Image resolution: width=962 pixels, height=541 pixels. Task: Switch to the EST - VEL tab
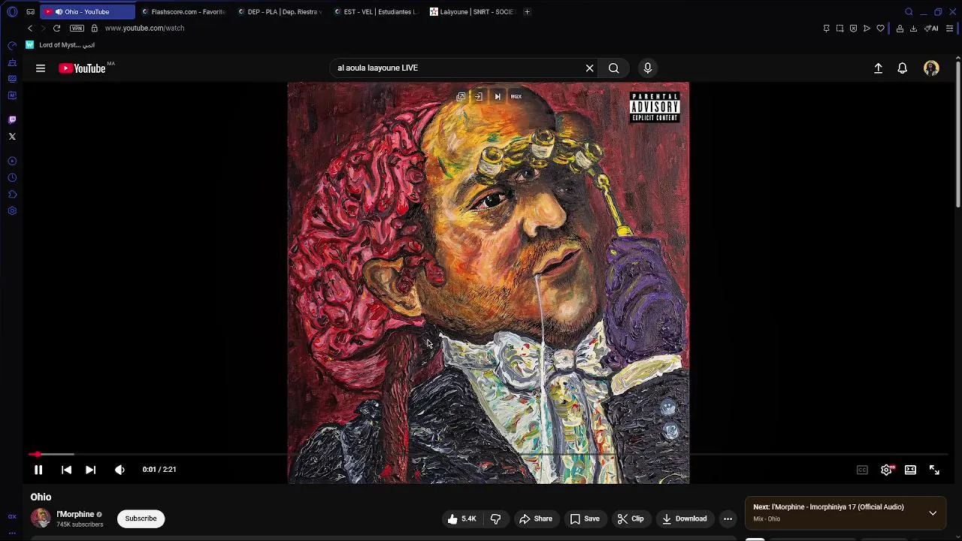point(376,11)
